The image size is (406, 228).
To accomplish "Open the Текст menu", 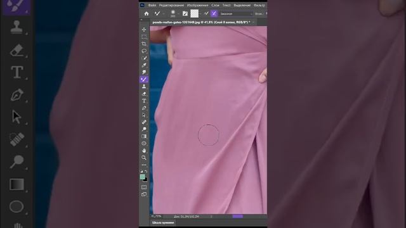I will 226,5.
